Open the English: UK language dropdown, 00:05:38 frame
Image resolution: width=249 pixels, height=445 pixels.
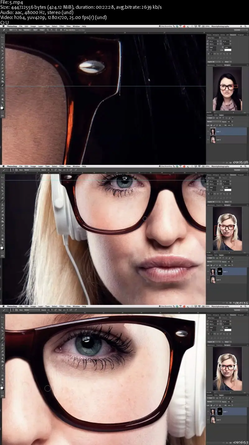[x=214, y=62]
